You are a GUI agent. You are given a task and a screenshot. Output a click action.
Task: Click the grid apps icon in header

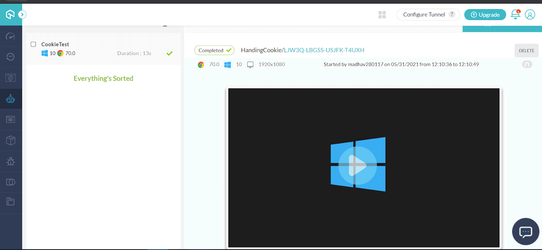pos(382,15)
